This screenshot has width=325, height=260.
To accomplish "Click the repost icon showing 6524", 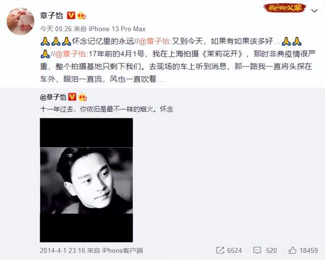I will 220,250.
